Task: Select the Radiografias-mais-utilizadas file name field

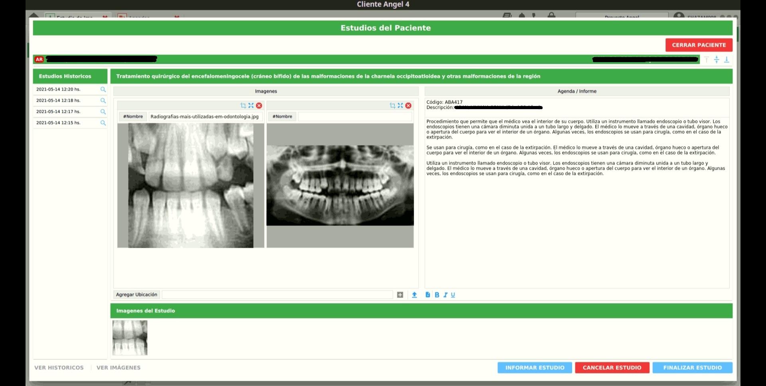Action: [x=205, y=117]
